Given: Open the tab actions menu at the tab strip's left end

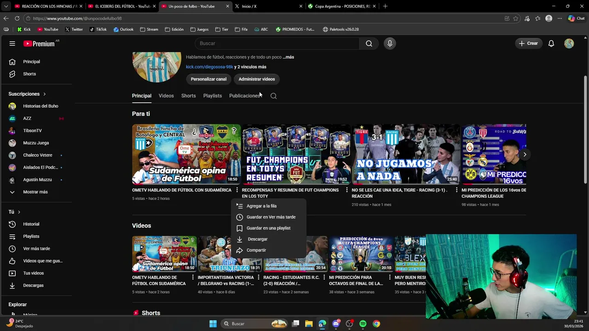Looking at the screenshot, I should 6,6.
